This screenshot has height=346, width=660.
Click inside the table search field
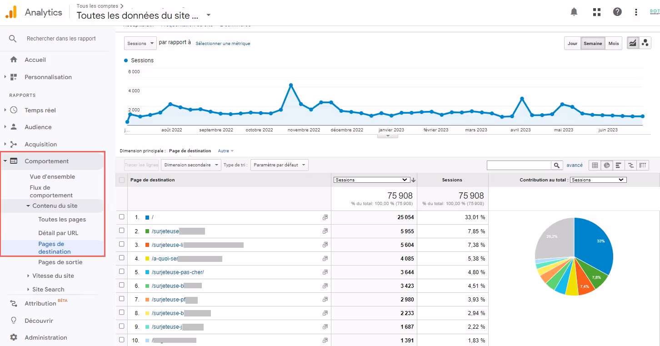[x=518, y=165]
